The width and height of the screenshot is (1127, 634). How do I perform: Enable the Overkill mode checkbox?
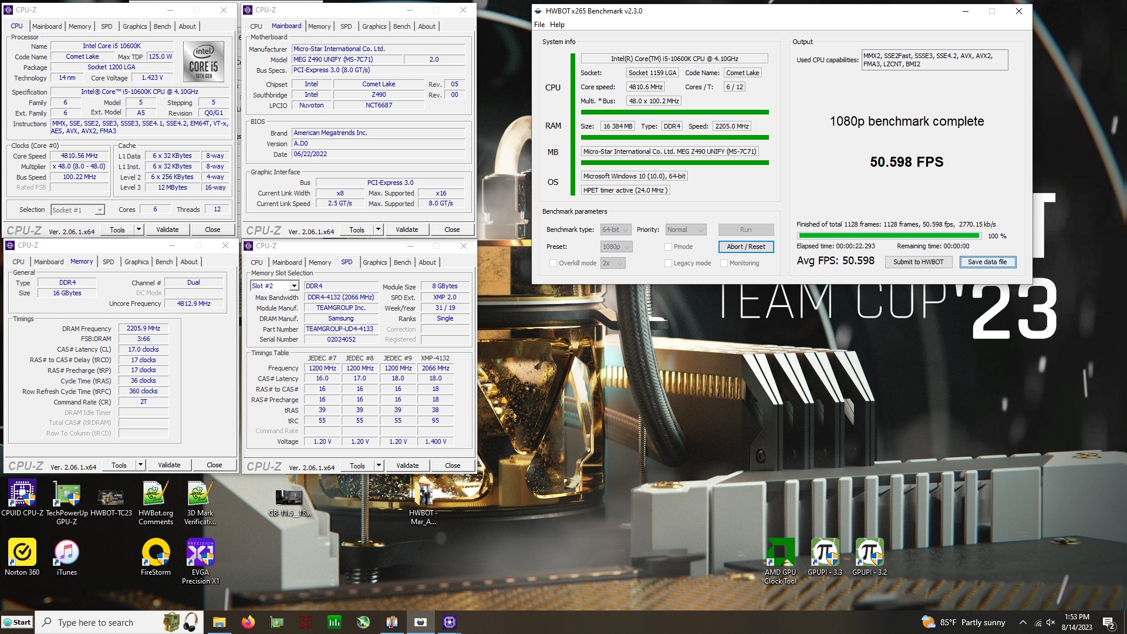pyautogui.click(x=553, y=264)
